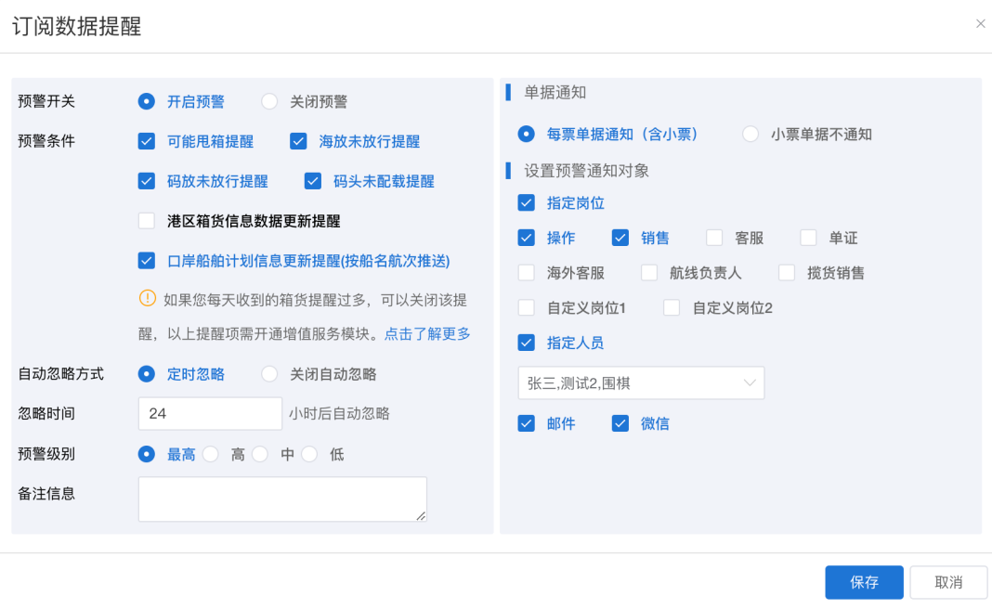Toggle 海放未放行提醒 checkbox
The width and height of the screenshot is (992, 609).
pyautogui.click(x=298, y=142)
